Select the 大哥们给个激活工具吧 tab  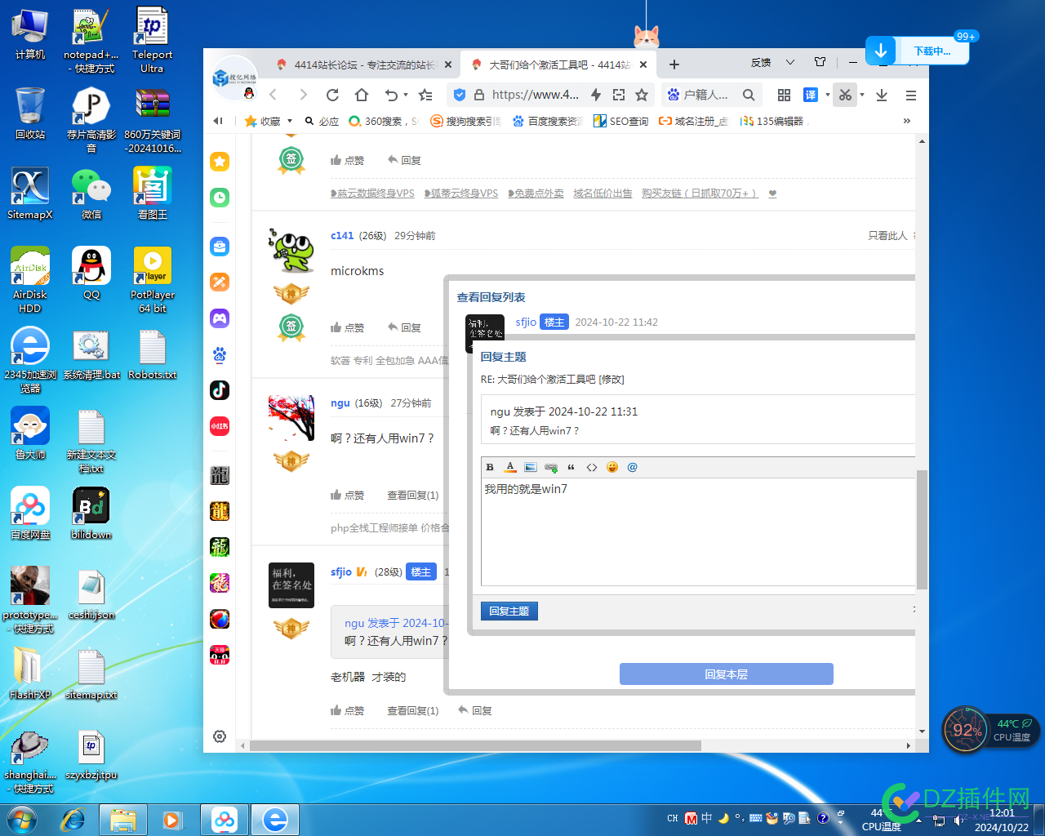(559, 64)
